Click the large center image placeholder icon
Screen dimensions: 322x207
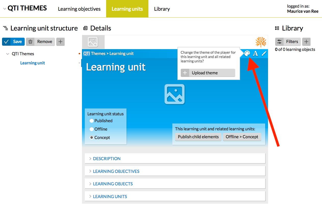click(x=175, y=94)
